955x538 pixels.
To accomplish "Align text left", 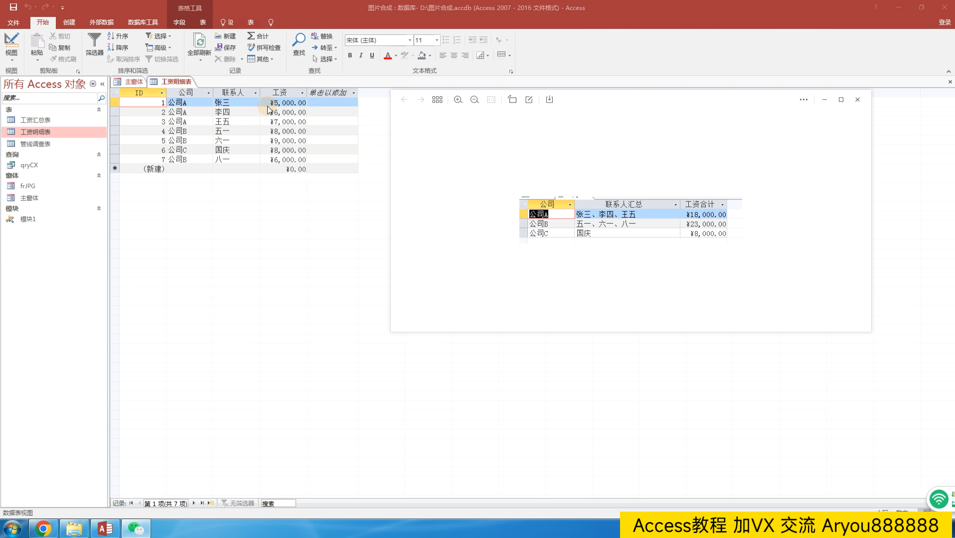I will point(443,55).
